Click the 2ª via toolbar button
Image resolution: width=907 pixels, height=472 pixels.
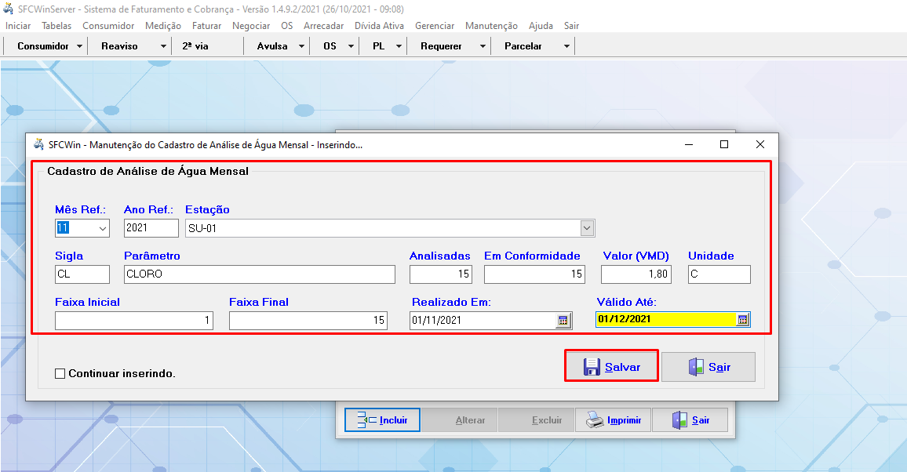[x=195, y=46]
